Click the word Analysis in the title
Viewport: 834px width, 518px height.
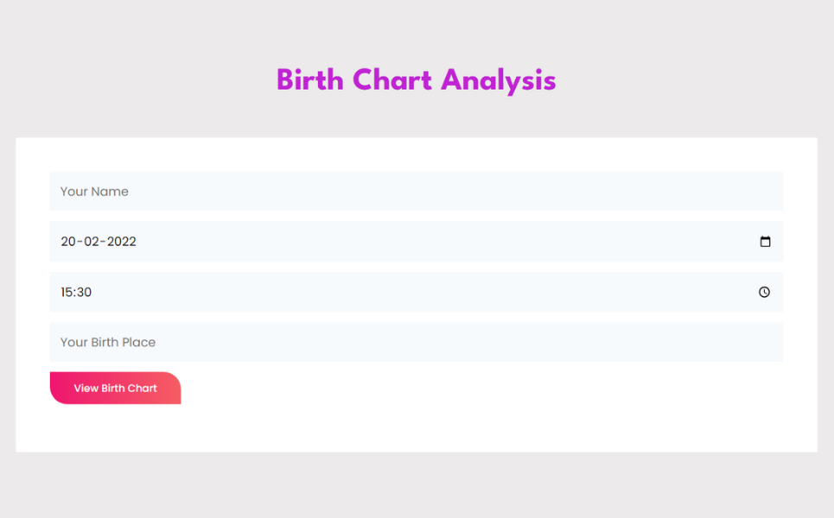(x=498, y=80)
